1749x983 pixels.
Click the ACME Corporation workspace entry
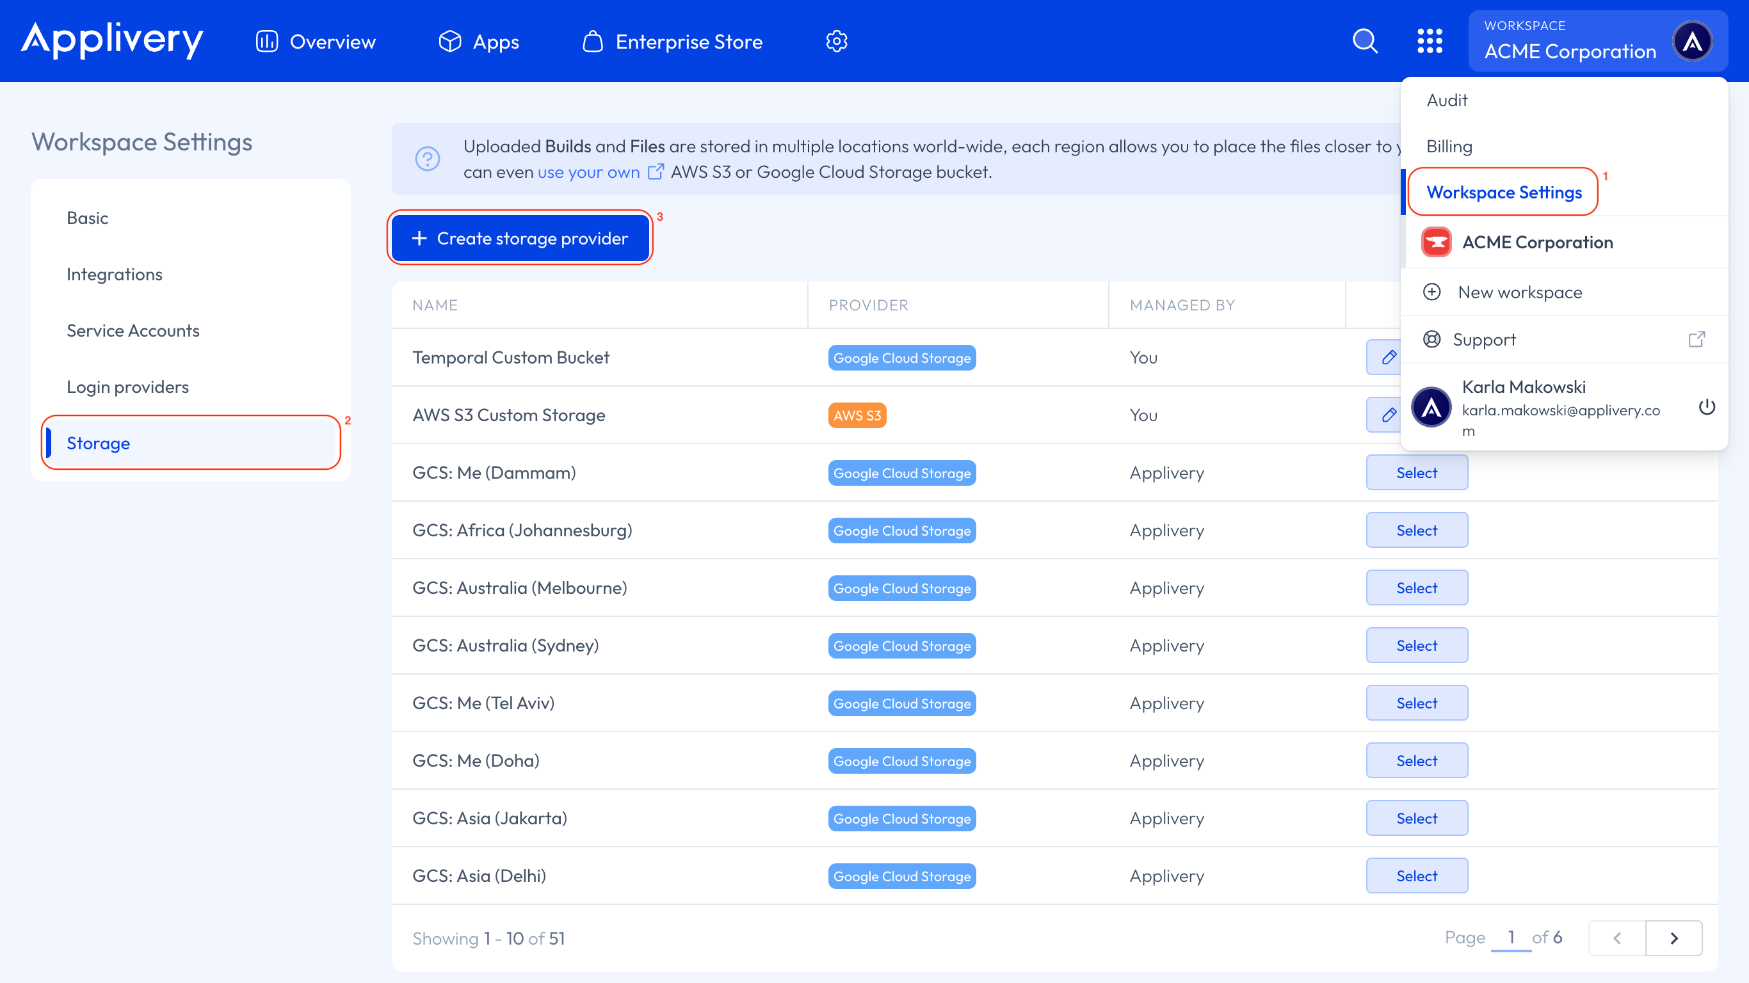click(x=1537, y=243)
